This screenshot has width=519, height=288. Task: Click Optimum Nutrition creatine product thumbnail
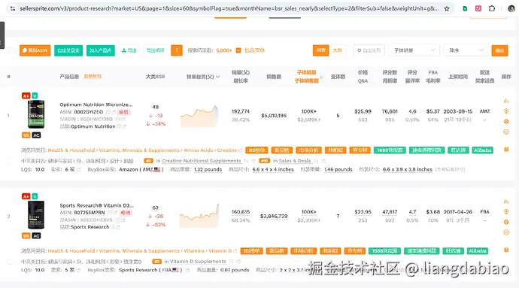point(36,115)
